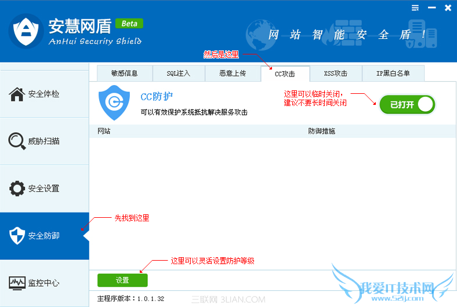Open the title bar menu icon
457x307 pixels.
(x=415, y=8)
